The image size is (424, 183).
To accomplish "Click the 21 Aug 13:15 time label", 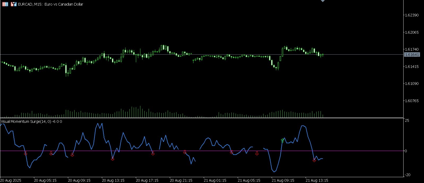I will (317, 180).
